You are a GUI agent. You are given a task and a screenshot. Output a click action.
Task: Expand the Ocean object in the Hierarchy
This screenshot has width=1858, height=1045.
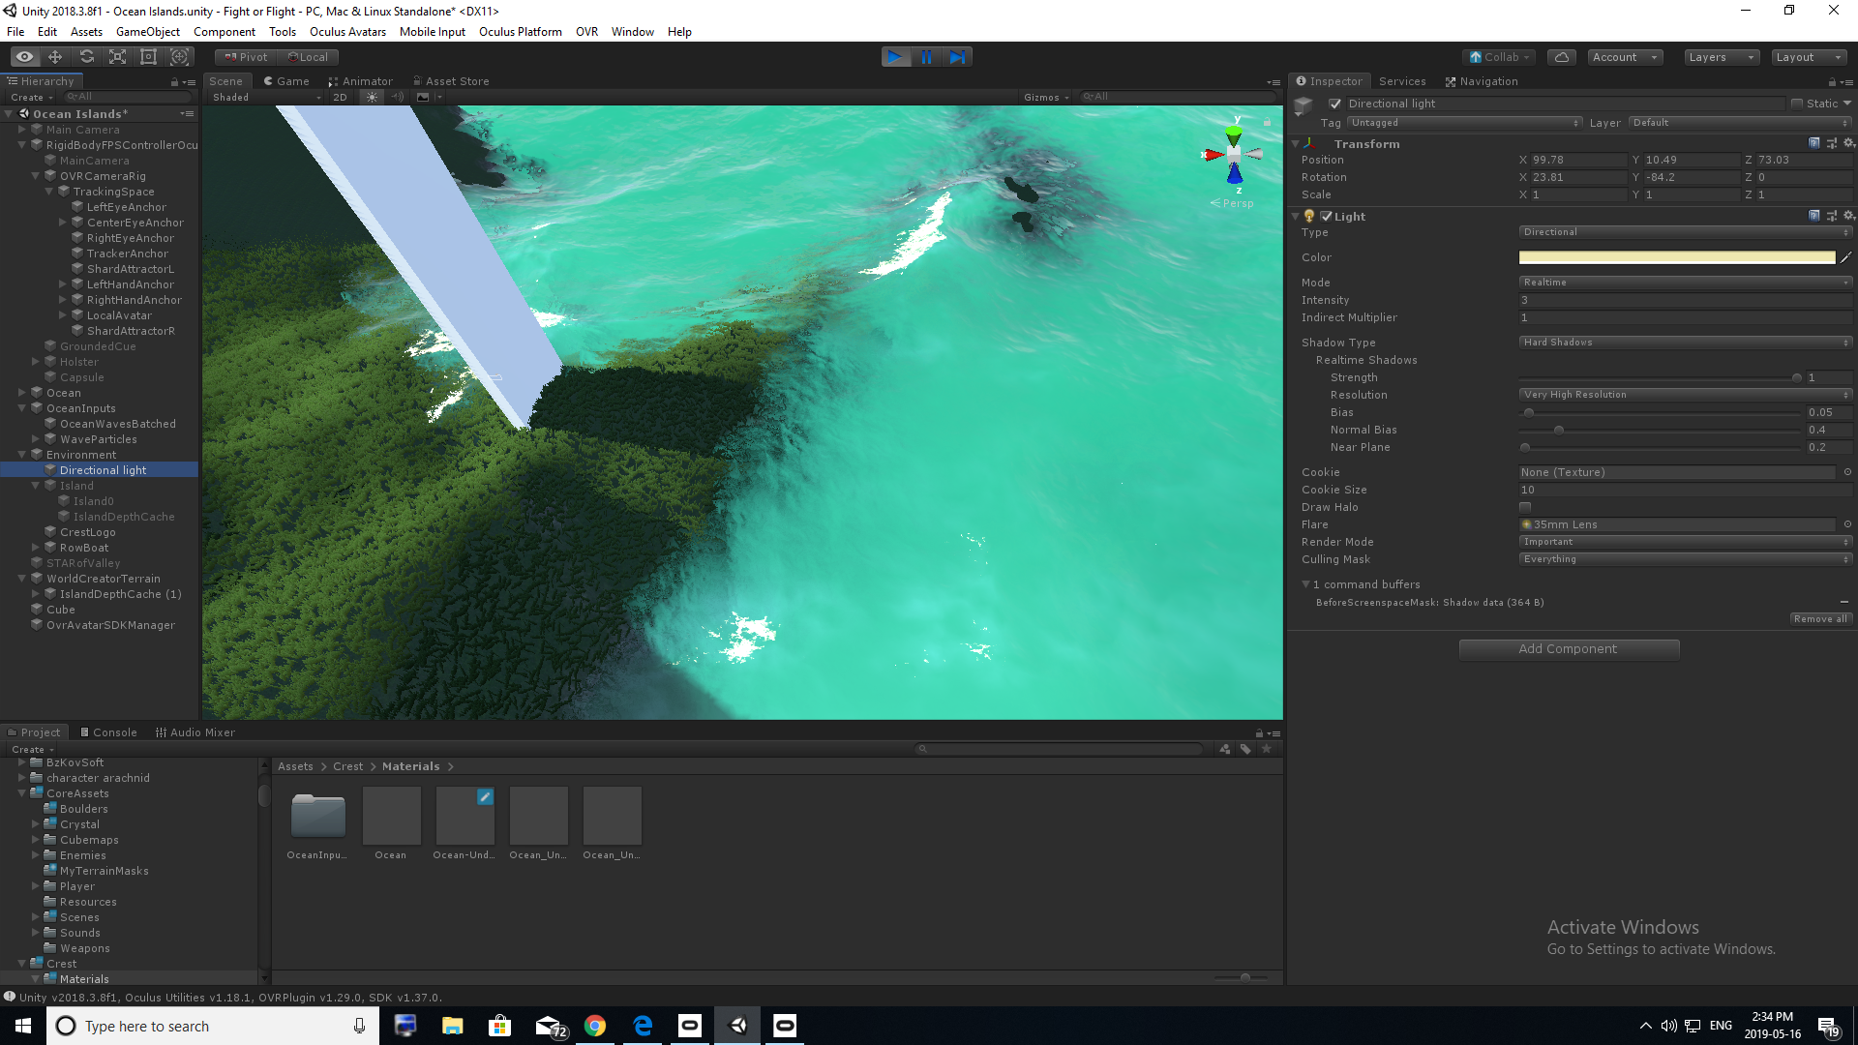click(22, 392)
